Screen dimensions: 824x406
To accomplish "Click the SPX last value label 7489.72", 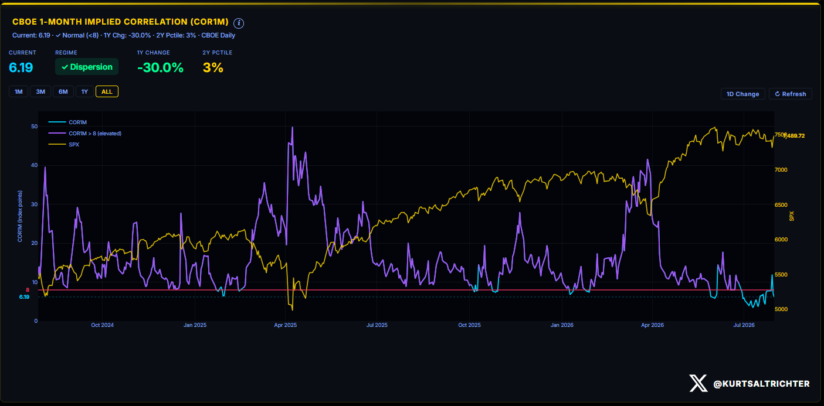I will pyautogui.click(x=793, y=136).
